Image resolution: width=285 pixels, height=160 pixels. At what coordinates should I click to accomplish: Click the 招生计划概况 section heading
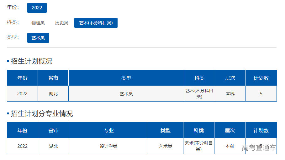pyautogui.click(x=31, y=61)
